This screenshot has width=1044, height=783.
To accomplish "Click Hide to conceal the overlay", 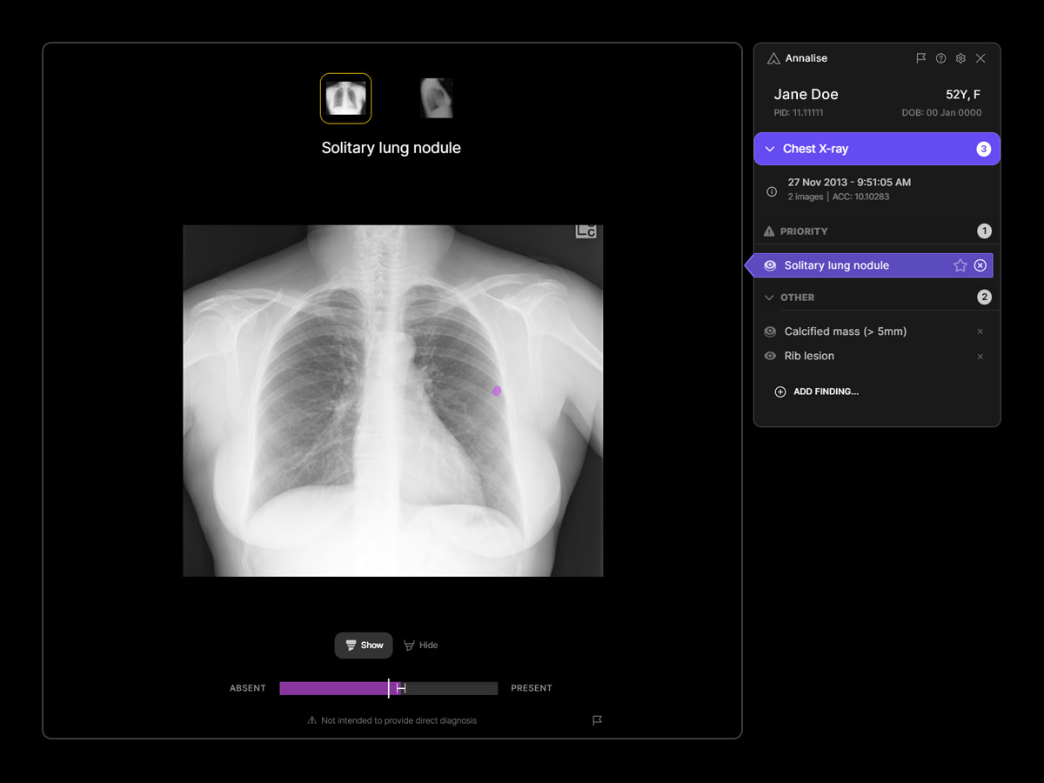I will [x=420, y=645].
